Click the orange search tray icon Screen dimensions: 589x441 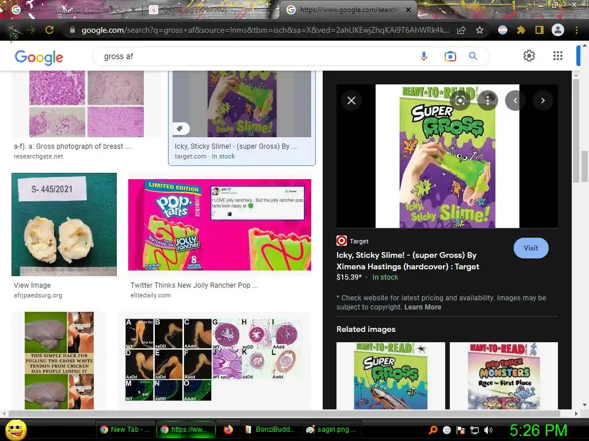pyautogui.click(x=433, y=430)
